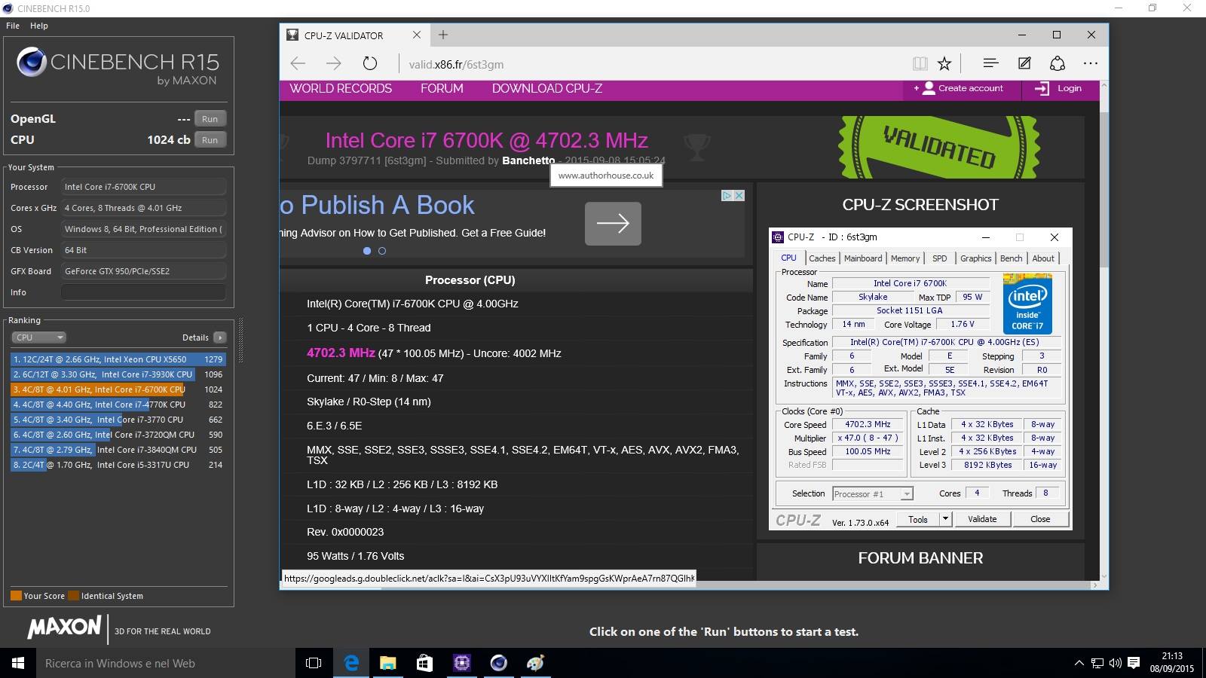Click CPU-Z screenshot About tab

[x=1043, y=258]
